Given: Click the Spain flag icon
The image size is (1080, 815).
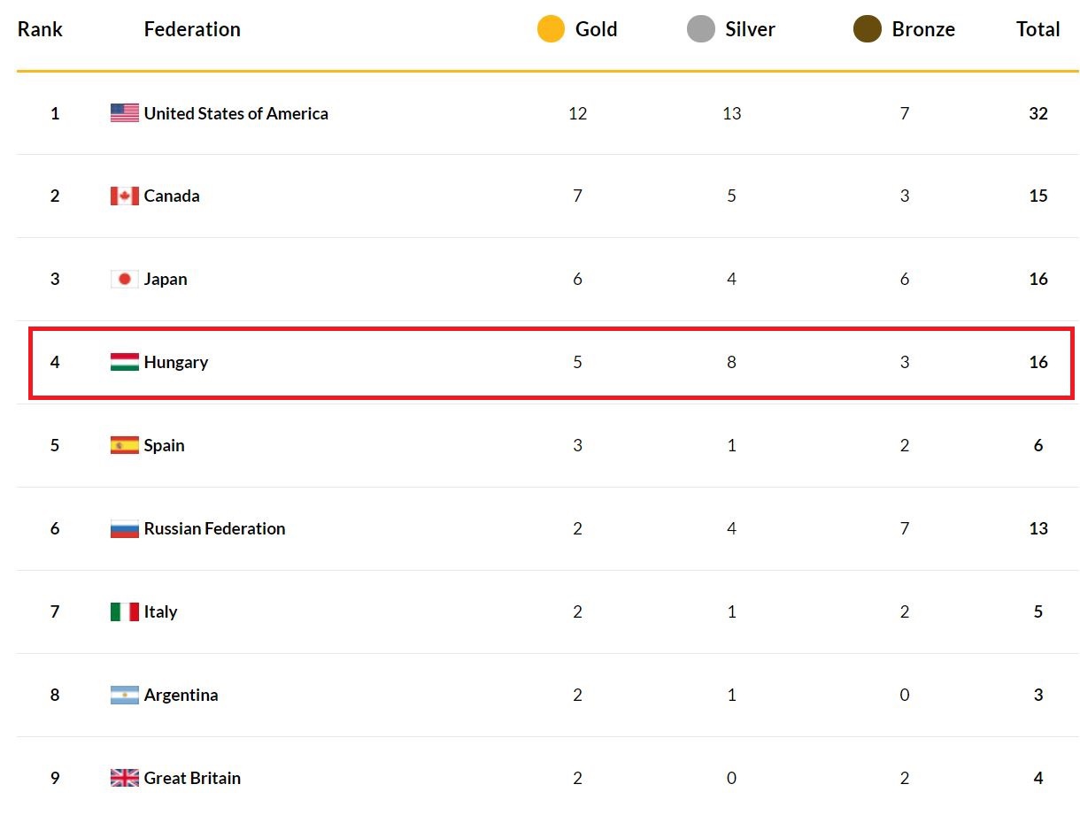Looking at the screenshot, I should coord(124,446).
